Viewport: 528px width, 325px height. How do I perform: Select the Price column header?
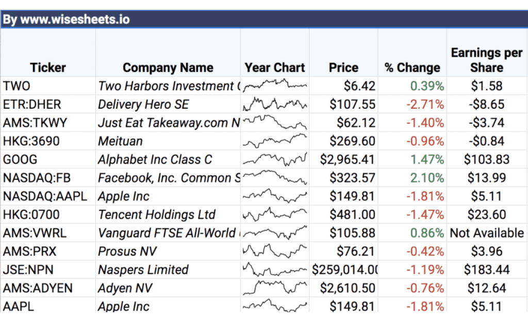(x=343, y=67)
